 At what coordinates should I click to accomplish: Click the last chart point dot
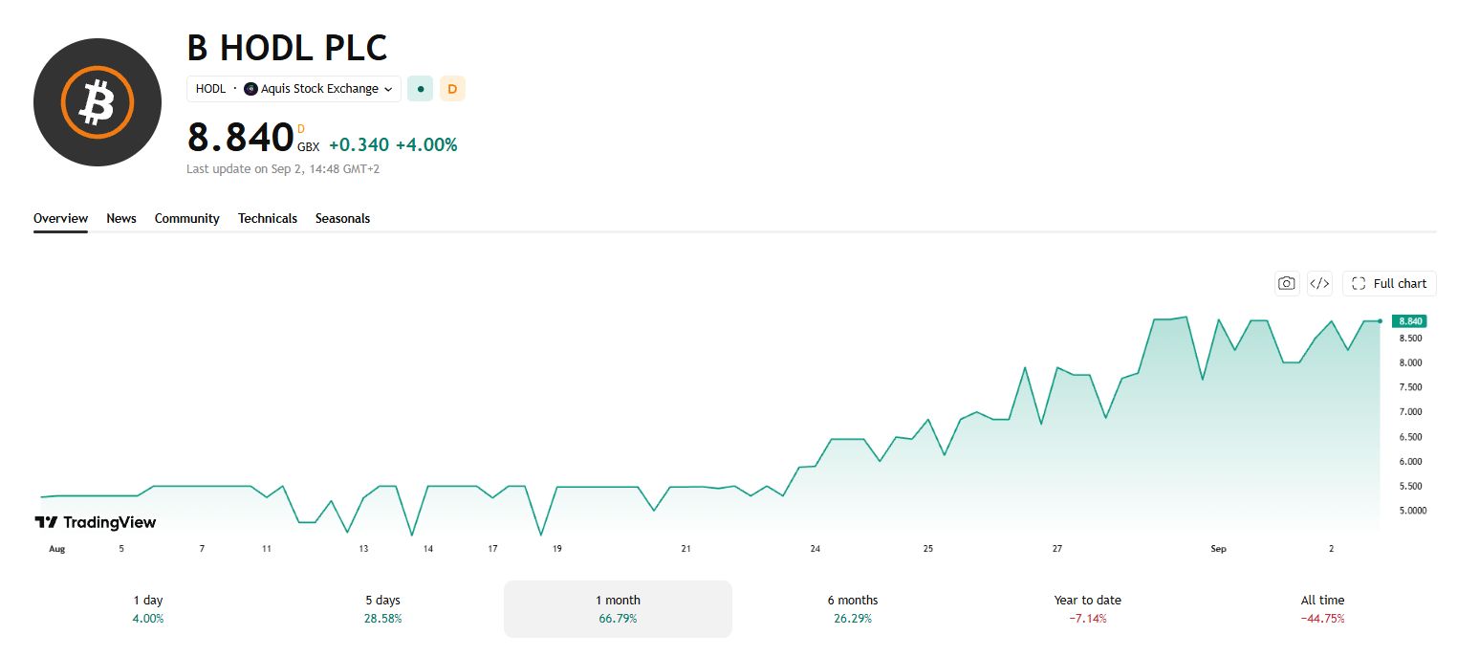click(1380, 321)
